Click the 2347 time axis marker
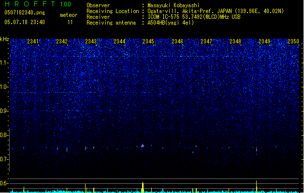This screenshot has height=193, width=304. [x=206, y=41]
